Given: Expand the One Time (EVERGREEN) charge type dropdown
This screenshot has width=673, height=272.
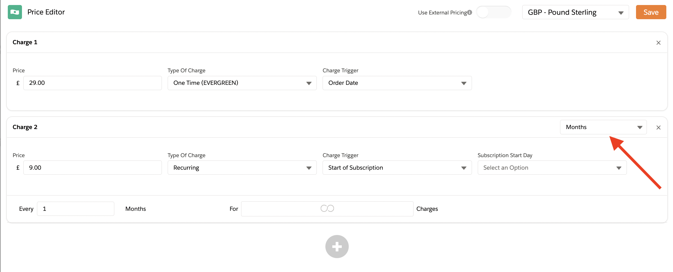Looking at the screenshot, I should point(242,83).
